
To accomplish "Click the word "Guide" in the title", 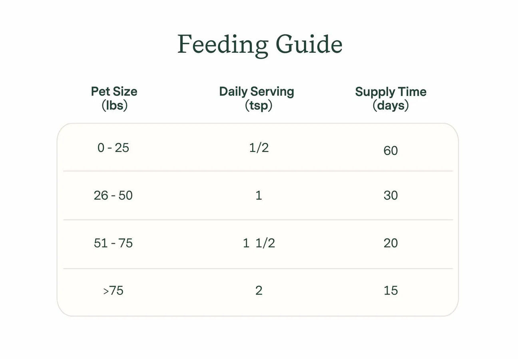I will coord(309,44).
